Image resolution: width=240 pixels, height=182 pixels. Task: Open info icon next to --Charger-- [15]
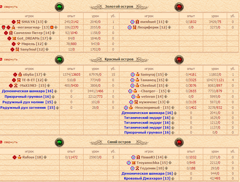[x=169, y=91]
